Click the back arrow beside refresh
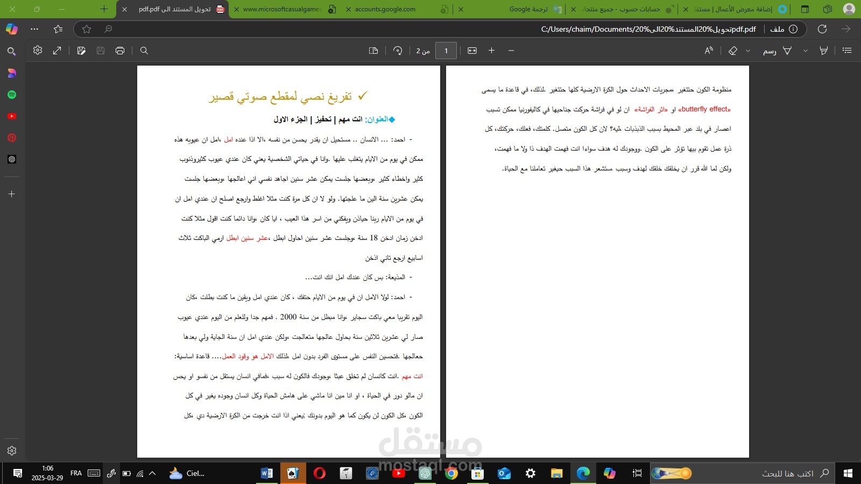 click(x=846, y=29)
